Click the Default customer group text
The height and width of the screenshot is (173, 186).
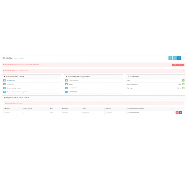click(71, 84)
